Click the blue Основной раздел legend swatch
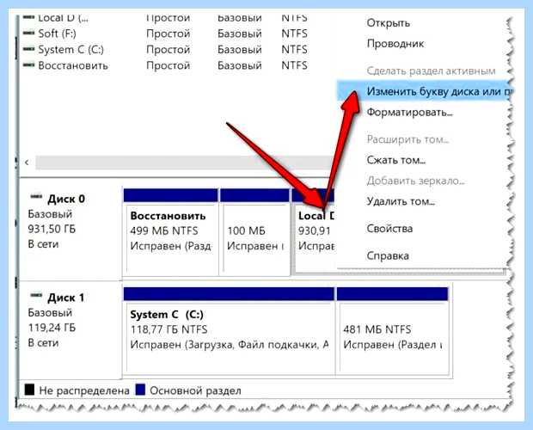 coord(140,390)
